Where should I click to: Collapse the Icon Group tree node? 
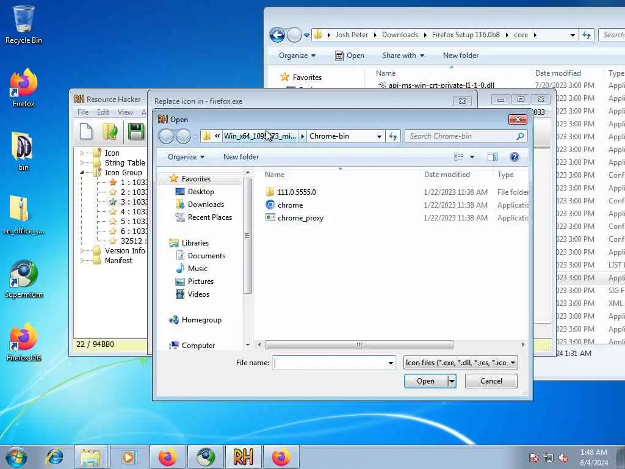point(82,173)
